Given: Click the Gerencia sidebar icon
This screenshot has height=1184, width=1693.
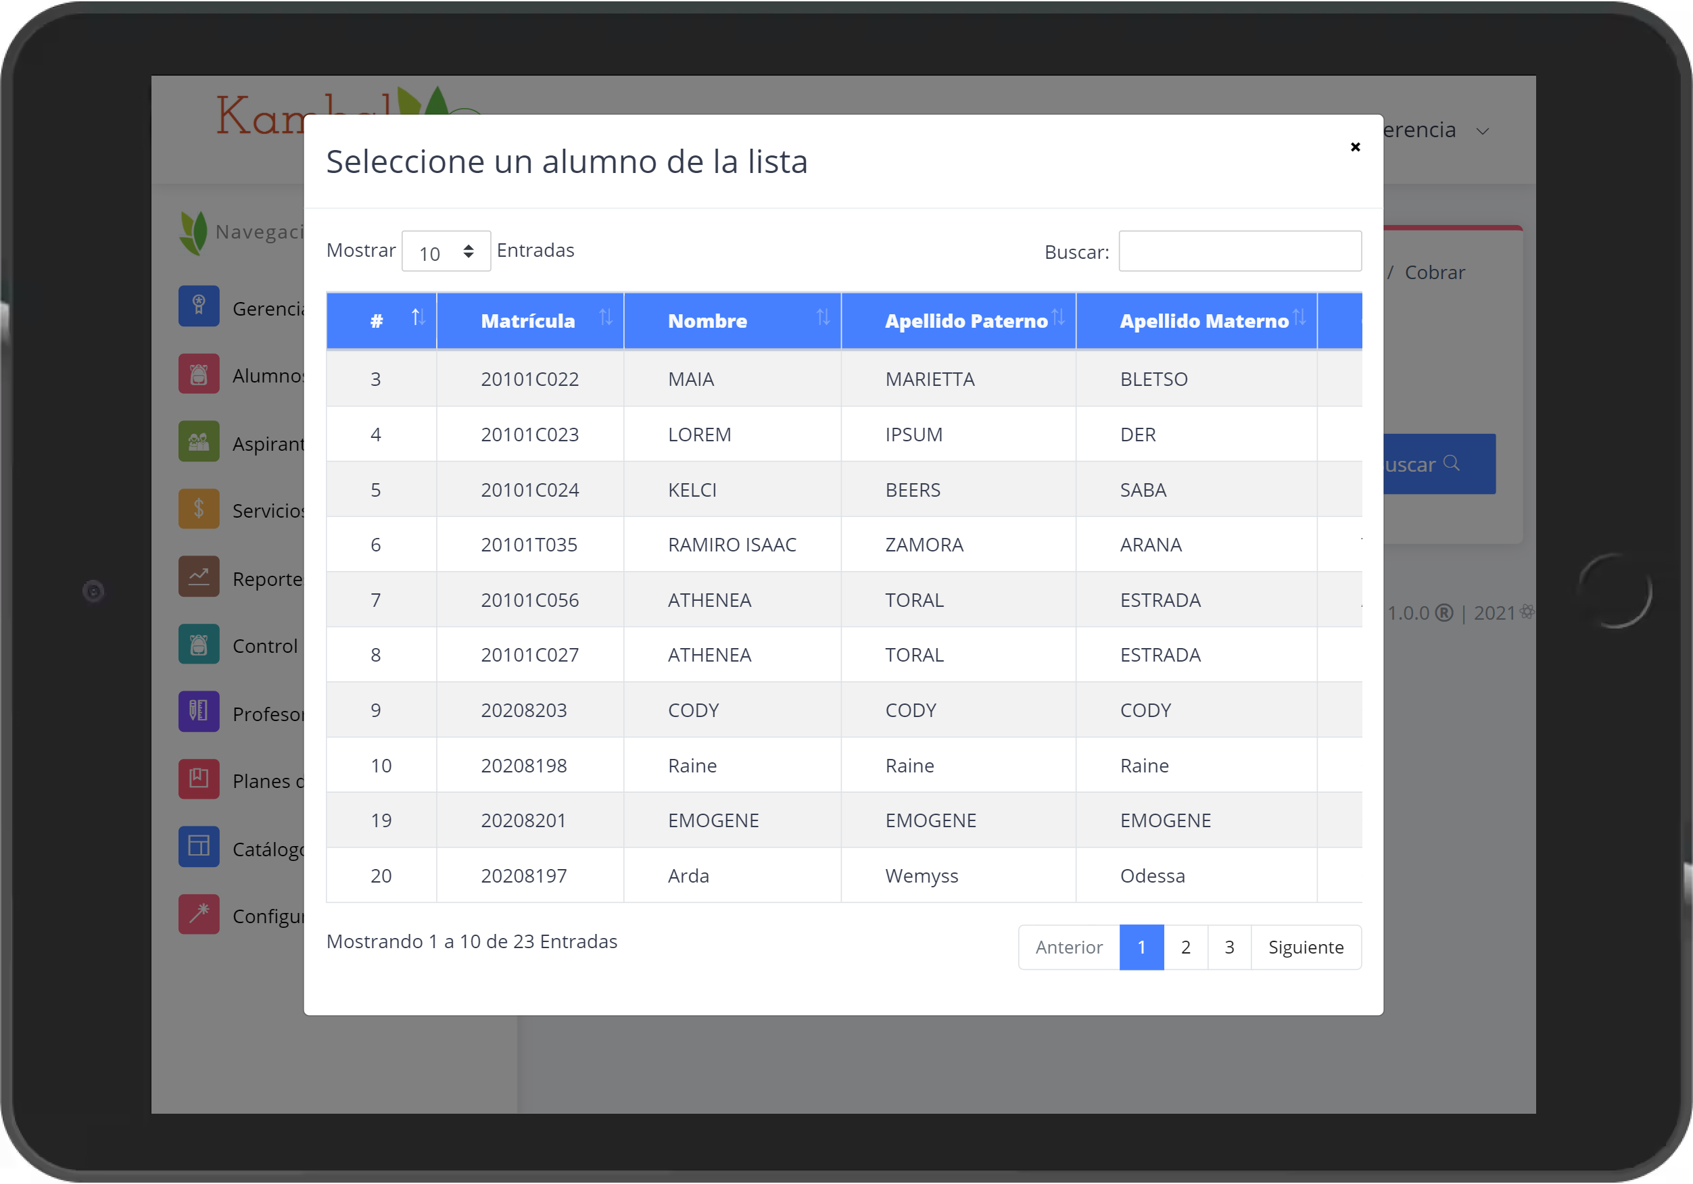Looking at the screenshot, I should 198,306.
